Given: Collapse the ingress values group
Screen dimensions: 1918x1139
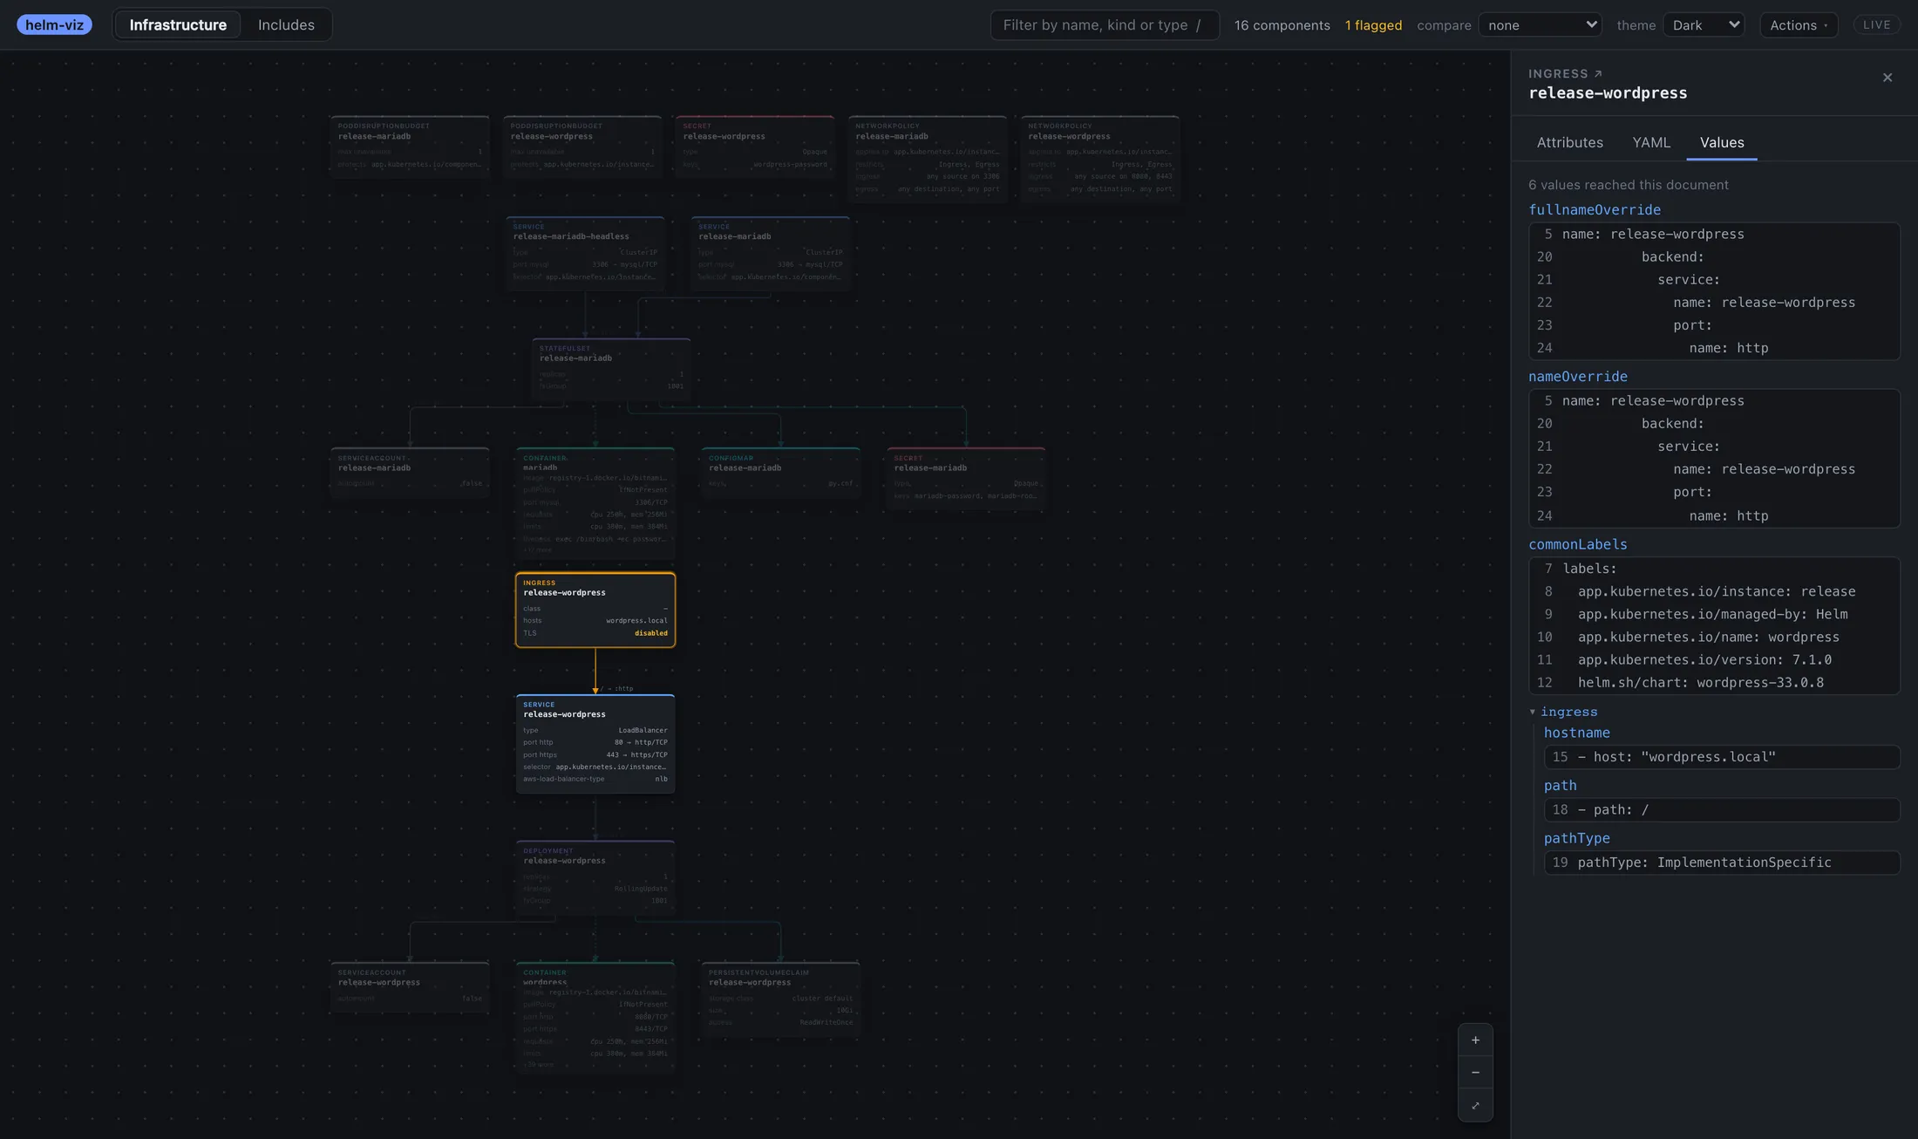Looking at the screenshot, I should pyautogui.click(x=1533, y=712).
